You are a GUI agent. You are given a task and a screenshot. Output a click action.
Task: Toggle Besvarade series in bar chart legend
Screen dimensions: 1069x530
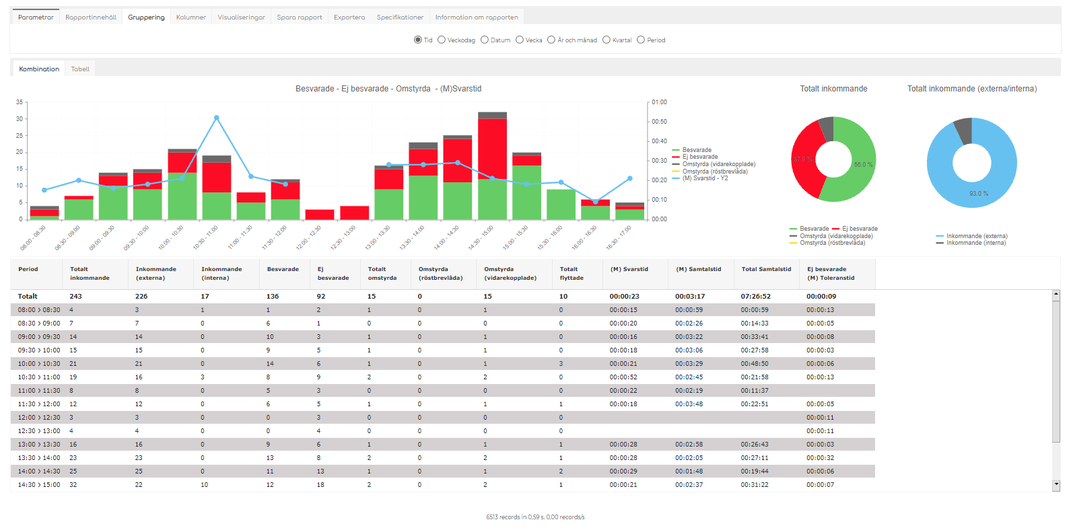tap(692, 150)
